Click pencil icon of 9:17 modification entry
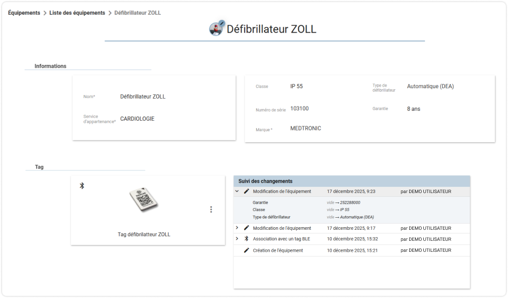The image size is (508, 298). pyautogui.click(x=247, y=228)
